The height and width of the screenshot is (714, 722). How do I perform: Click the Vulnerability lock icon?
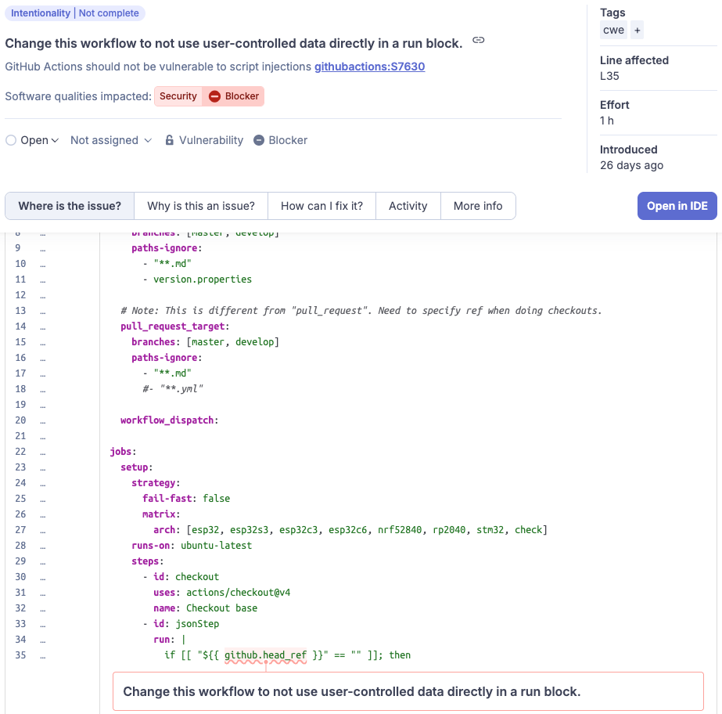[169, 140]
